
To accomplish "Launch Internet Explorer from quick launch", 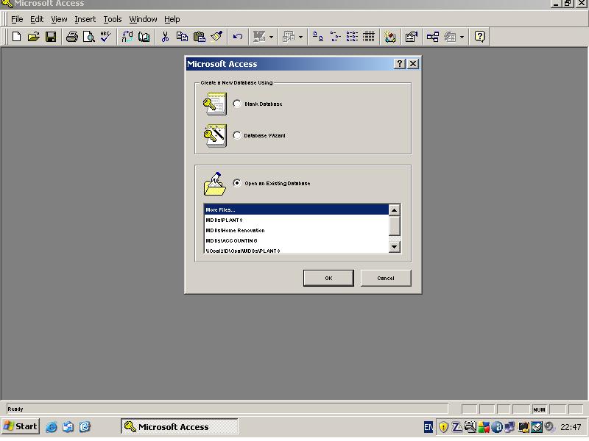I will (52, 427).
